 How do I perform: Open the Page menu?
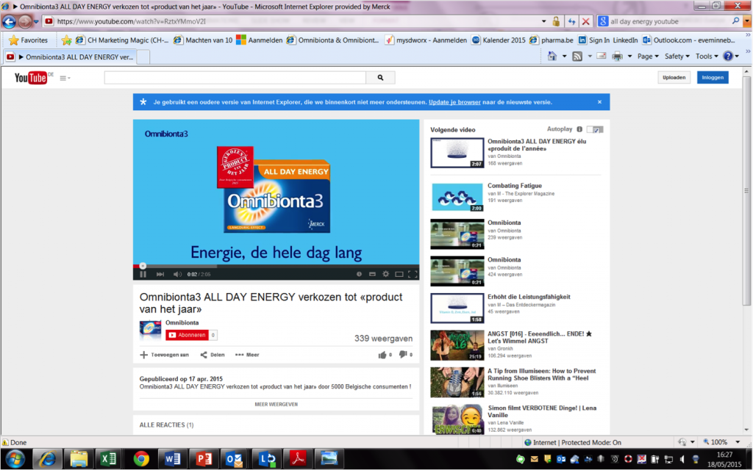point(648,56)
